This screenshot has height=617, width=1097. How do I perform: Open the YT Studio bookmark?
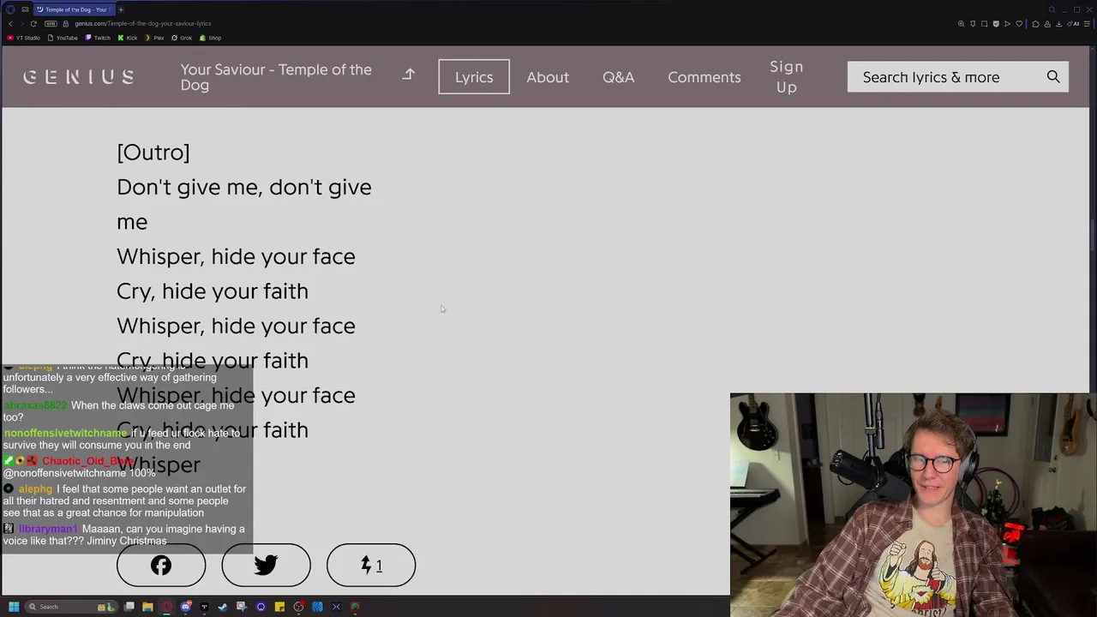pos(24,38)
